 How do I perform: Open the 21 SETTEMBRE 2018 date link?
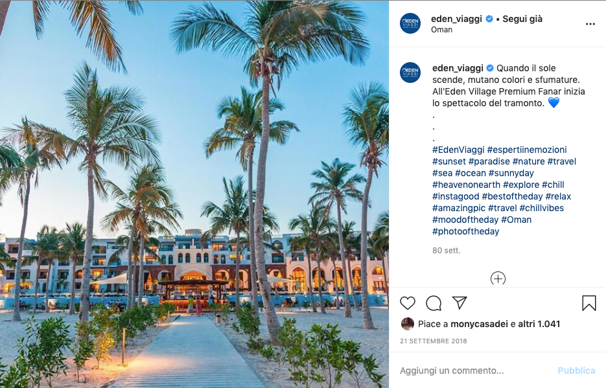click(x=433, y=341)
